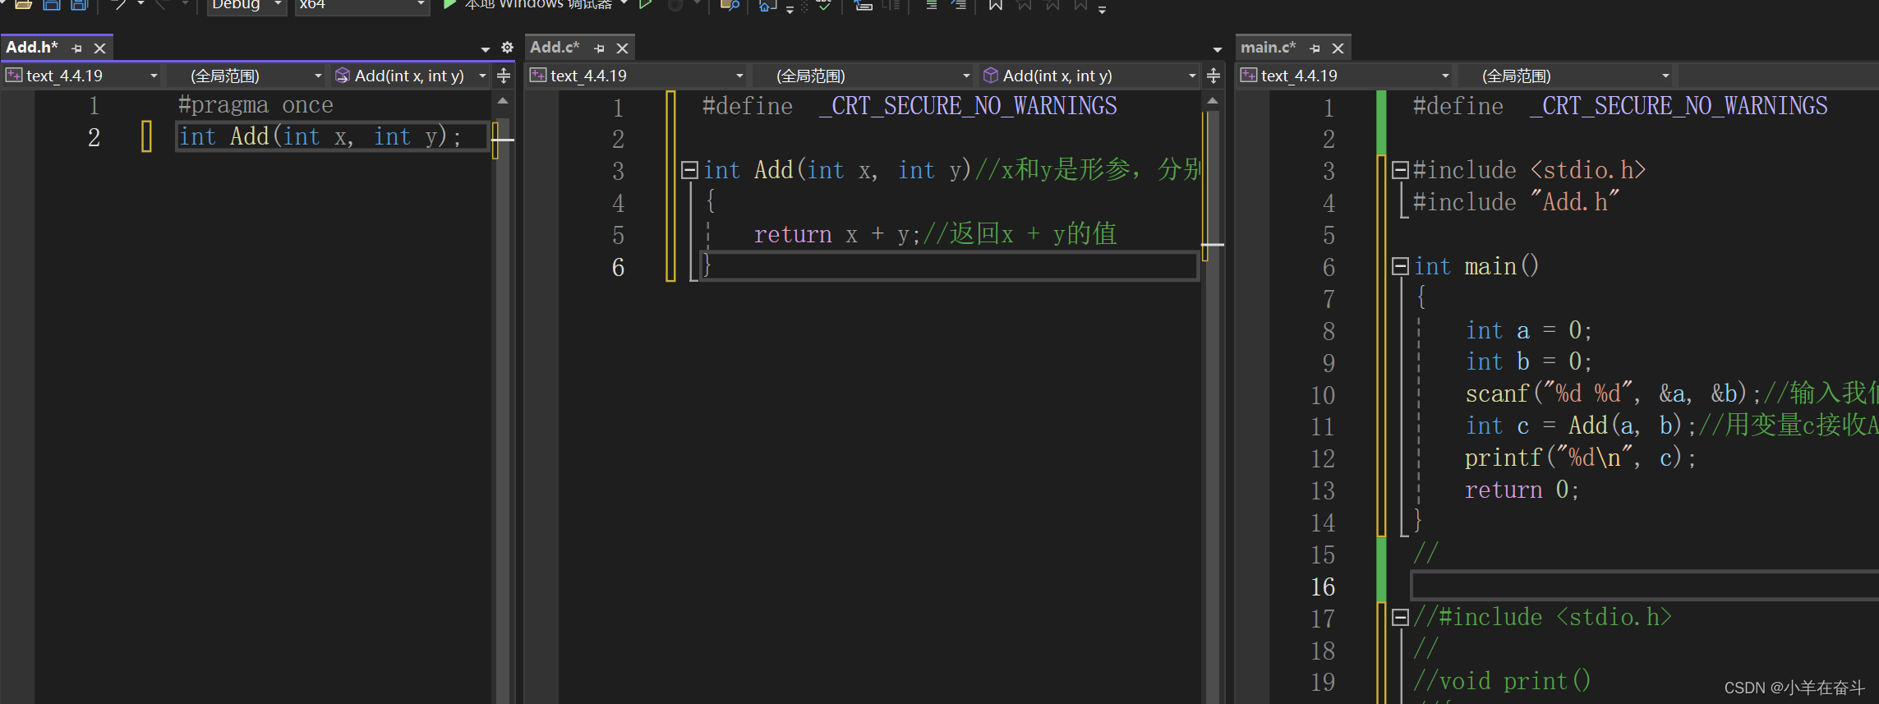Show open documents list for Add.h pane
The width and height of the screenshot is (1879, 704).
[x=486, y=49]
